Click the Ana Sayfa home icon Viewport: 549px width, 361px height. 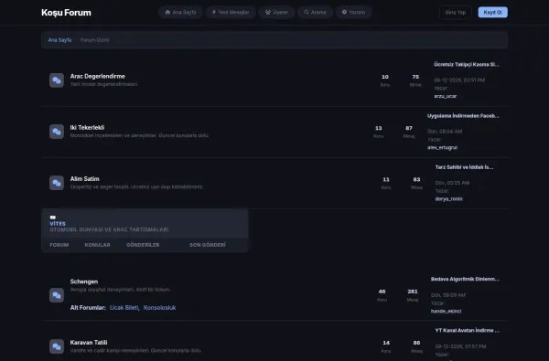(x=167, y=12)
